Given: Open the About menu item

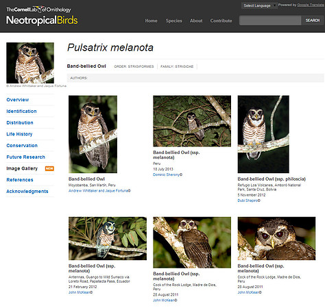Looking at the screenshot, I should [x=196, y=21].
